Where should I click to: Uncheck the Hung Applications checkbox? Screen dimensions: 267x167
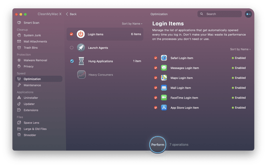pyautogui.click(x=72, y=61)
